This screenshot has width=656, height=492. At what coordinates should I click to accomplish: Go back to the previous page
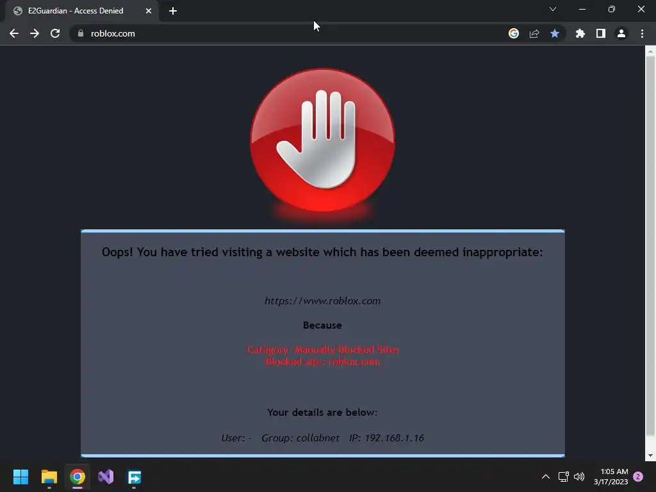14,33
